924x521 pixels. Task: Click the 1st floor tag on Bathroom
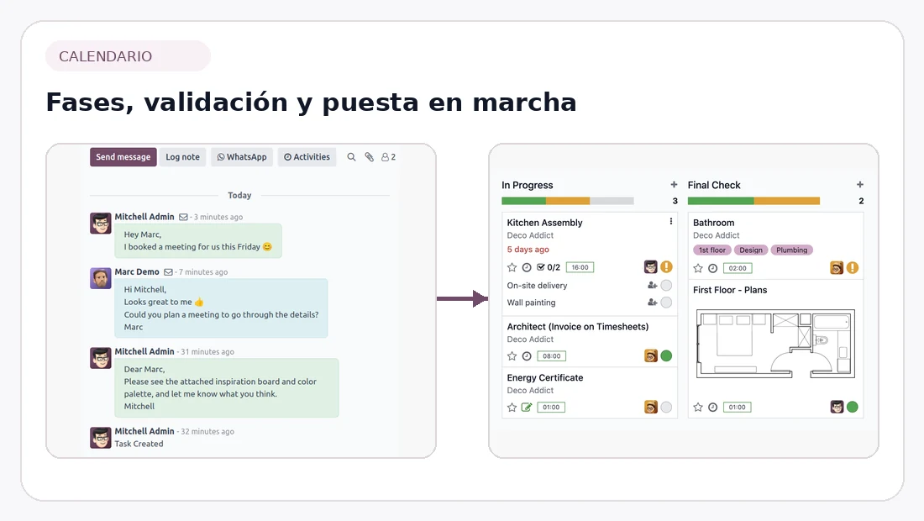(x=711, y=250)
